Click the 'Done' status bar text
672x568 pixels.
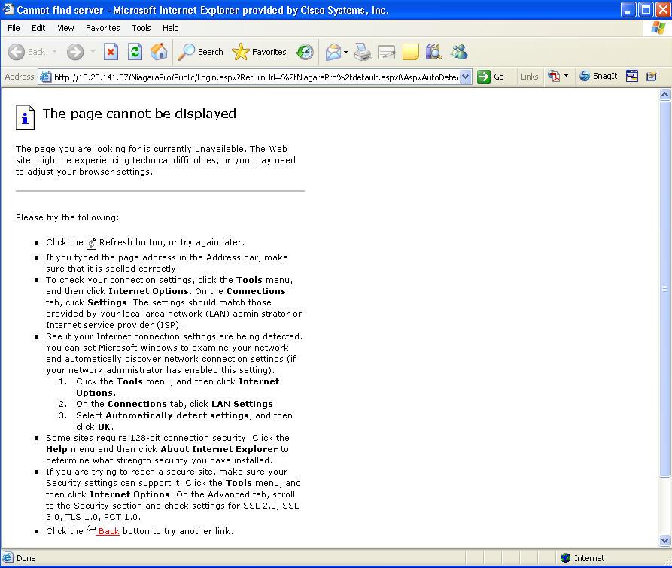[x=26, y=558]
